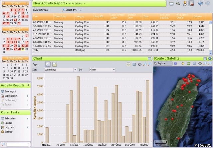Select August 29 in the calendar
213x148 pixels.
[x=23, y=49]
